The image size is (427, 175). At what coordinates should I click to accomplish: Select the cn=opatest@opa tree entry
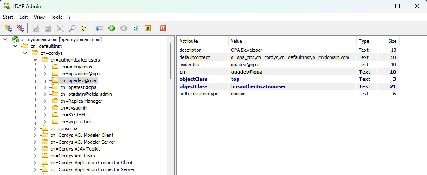coord(78,87)
